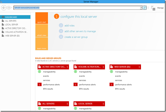Open events under Volume Activation tile

[x=82, y=76]
